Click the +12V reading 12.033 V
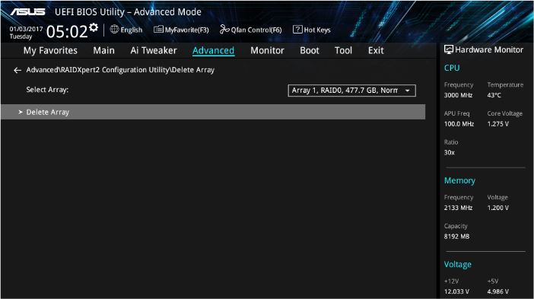Viewport: 534px width, 299px height. pos(456,291)
